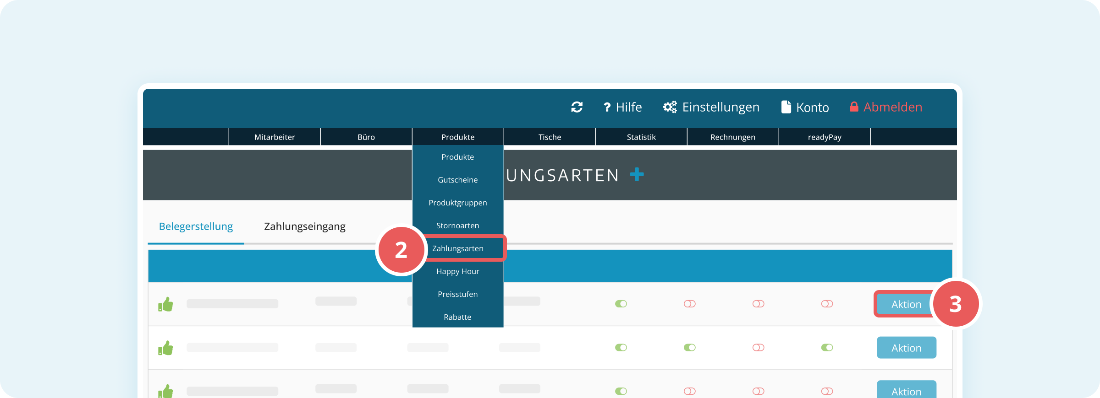The height and width of the screenshot is (398, 1100).
Task: Open Hilfe with the question mark icon
Action: 622,107
